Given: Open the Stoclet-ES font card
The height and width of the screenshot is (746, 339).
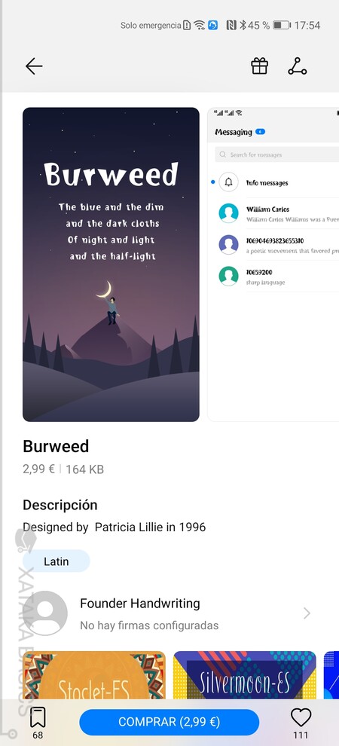Looking at the screenshot, I should pyautogui.click(x=94, y=675).
